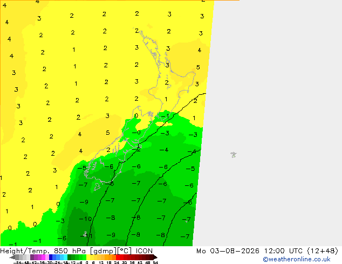Click the 'Mo 03-08-2026 12:00 UTC' forecast date

[251, 251]
